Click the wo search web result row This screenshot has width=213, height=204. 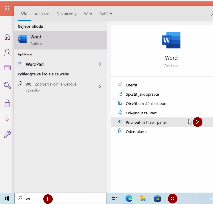[x=61, y=87]
